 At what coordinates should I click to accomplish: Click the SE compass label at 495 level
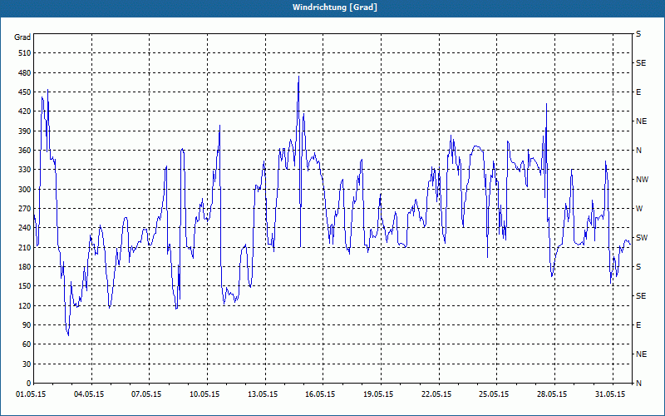point(641,63)
